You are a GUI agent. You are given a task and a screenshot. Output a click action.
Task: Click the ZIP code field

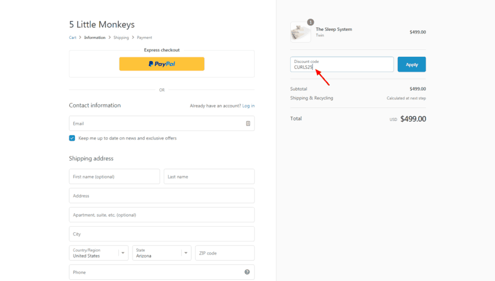225,253
